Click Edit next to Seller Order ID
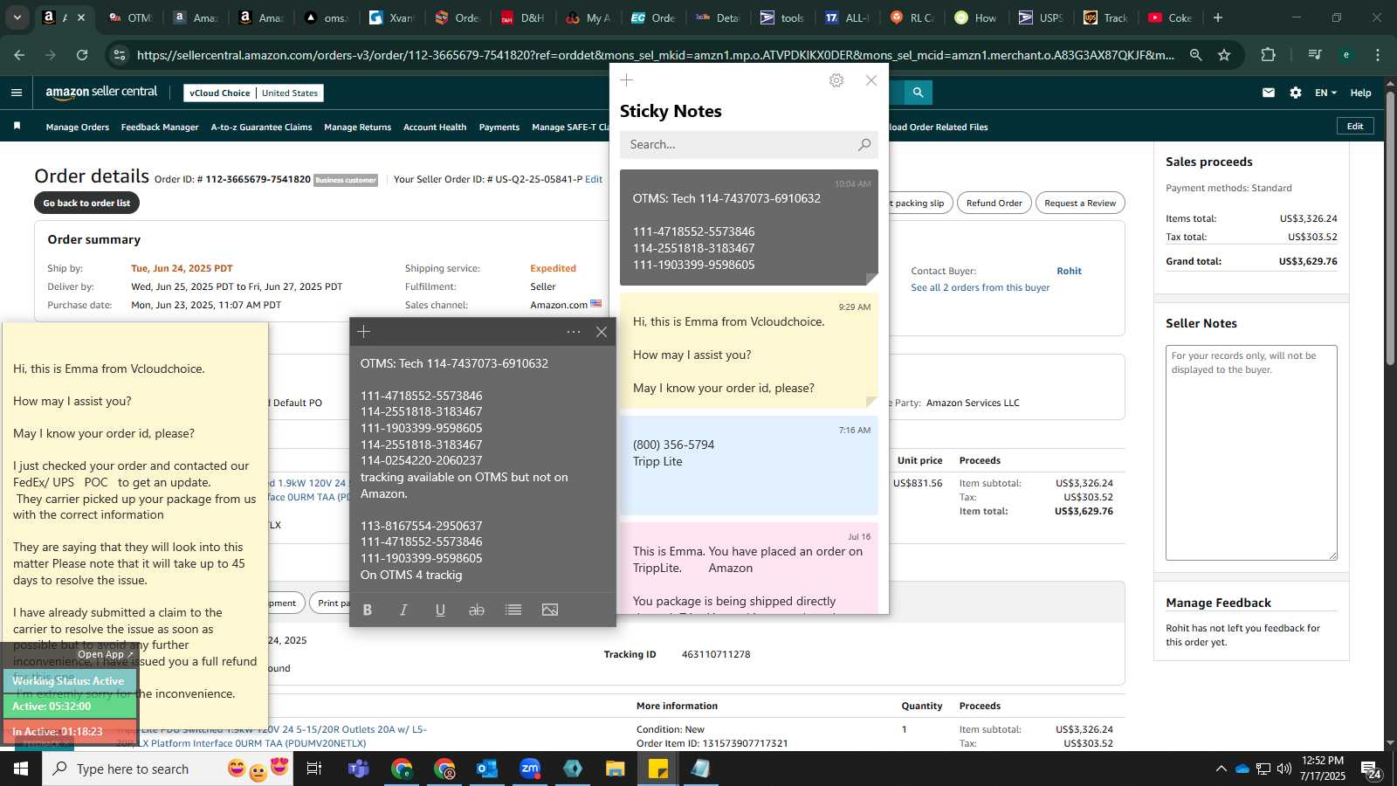The image size is (1397, 786). click(594, 179)
